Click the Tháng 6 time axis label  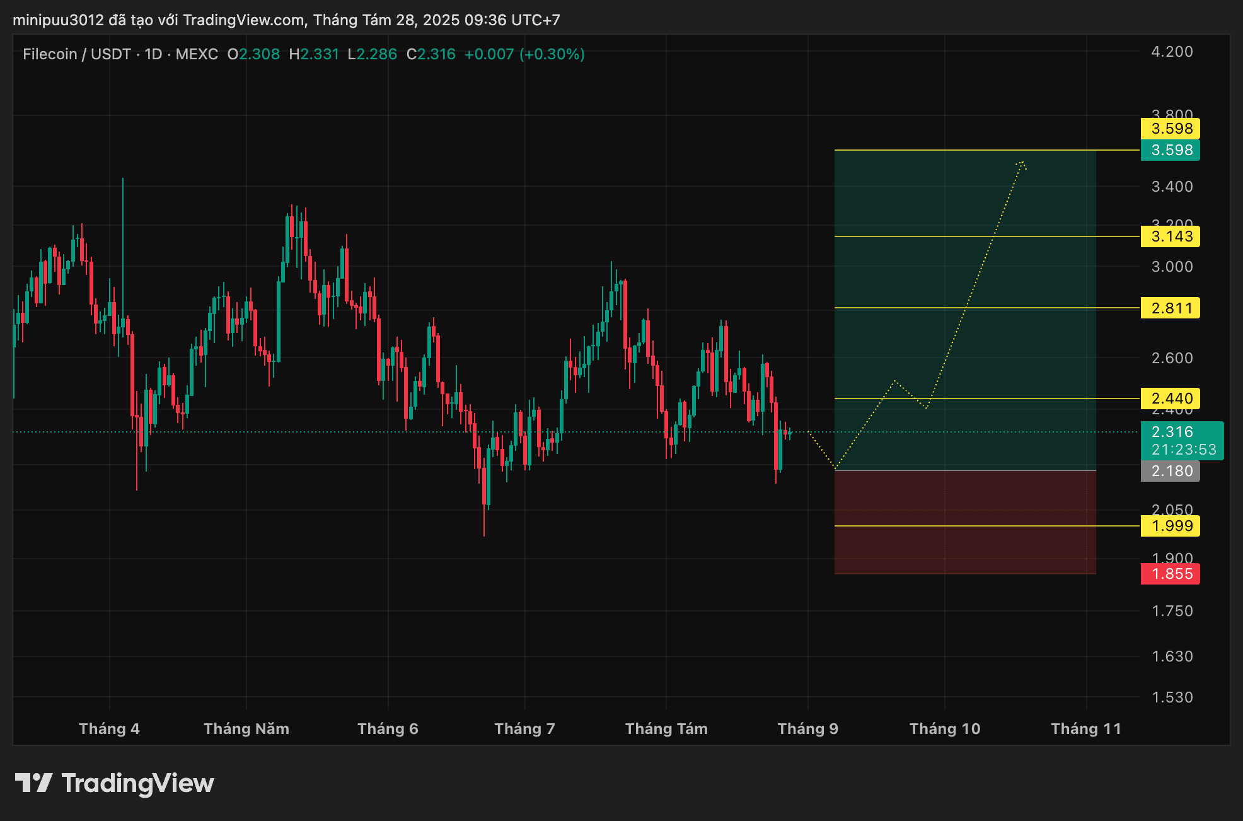point(388,729)
